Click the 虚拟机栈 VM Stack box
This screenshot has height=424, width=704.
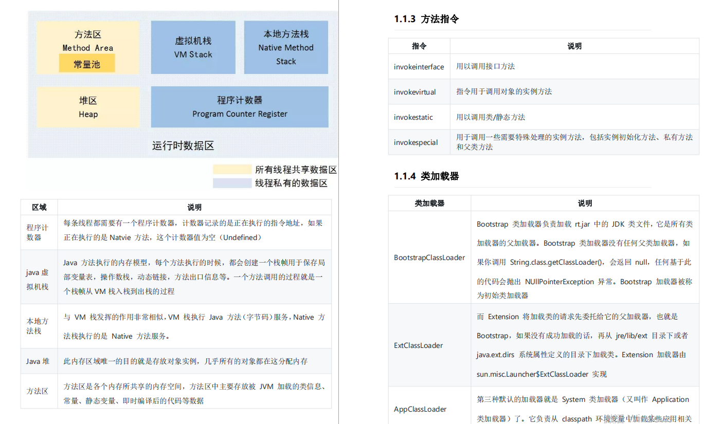pyautogui.click(x=193, y=47)
